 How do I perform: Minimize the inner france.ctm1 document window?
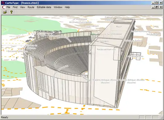click(153, 7)
